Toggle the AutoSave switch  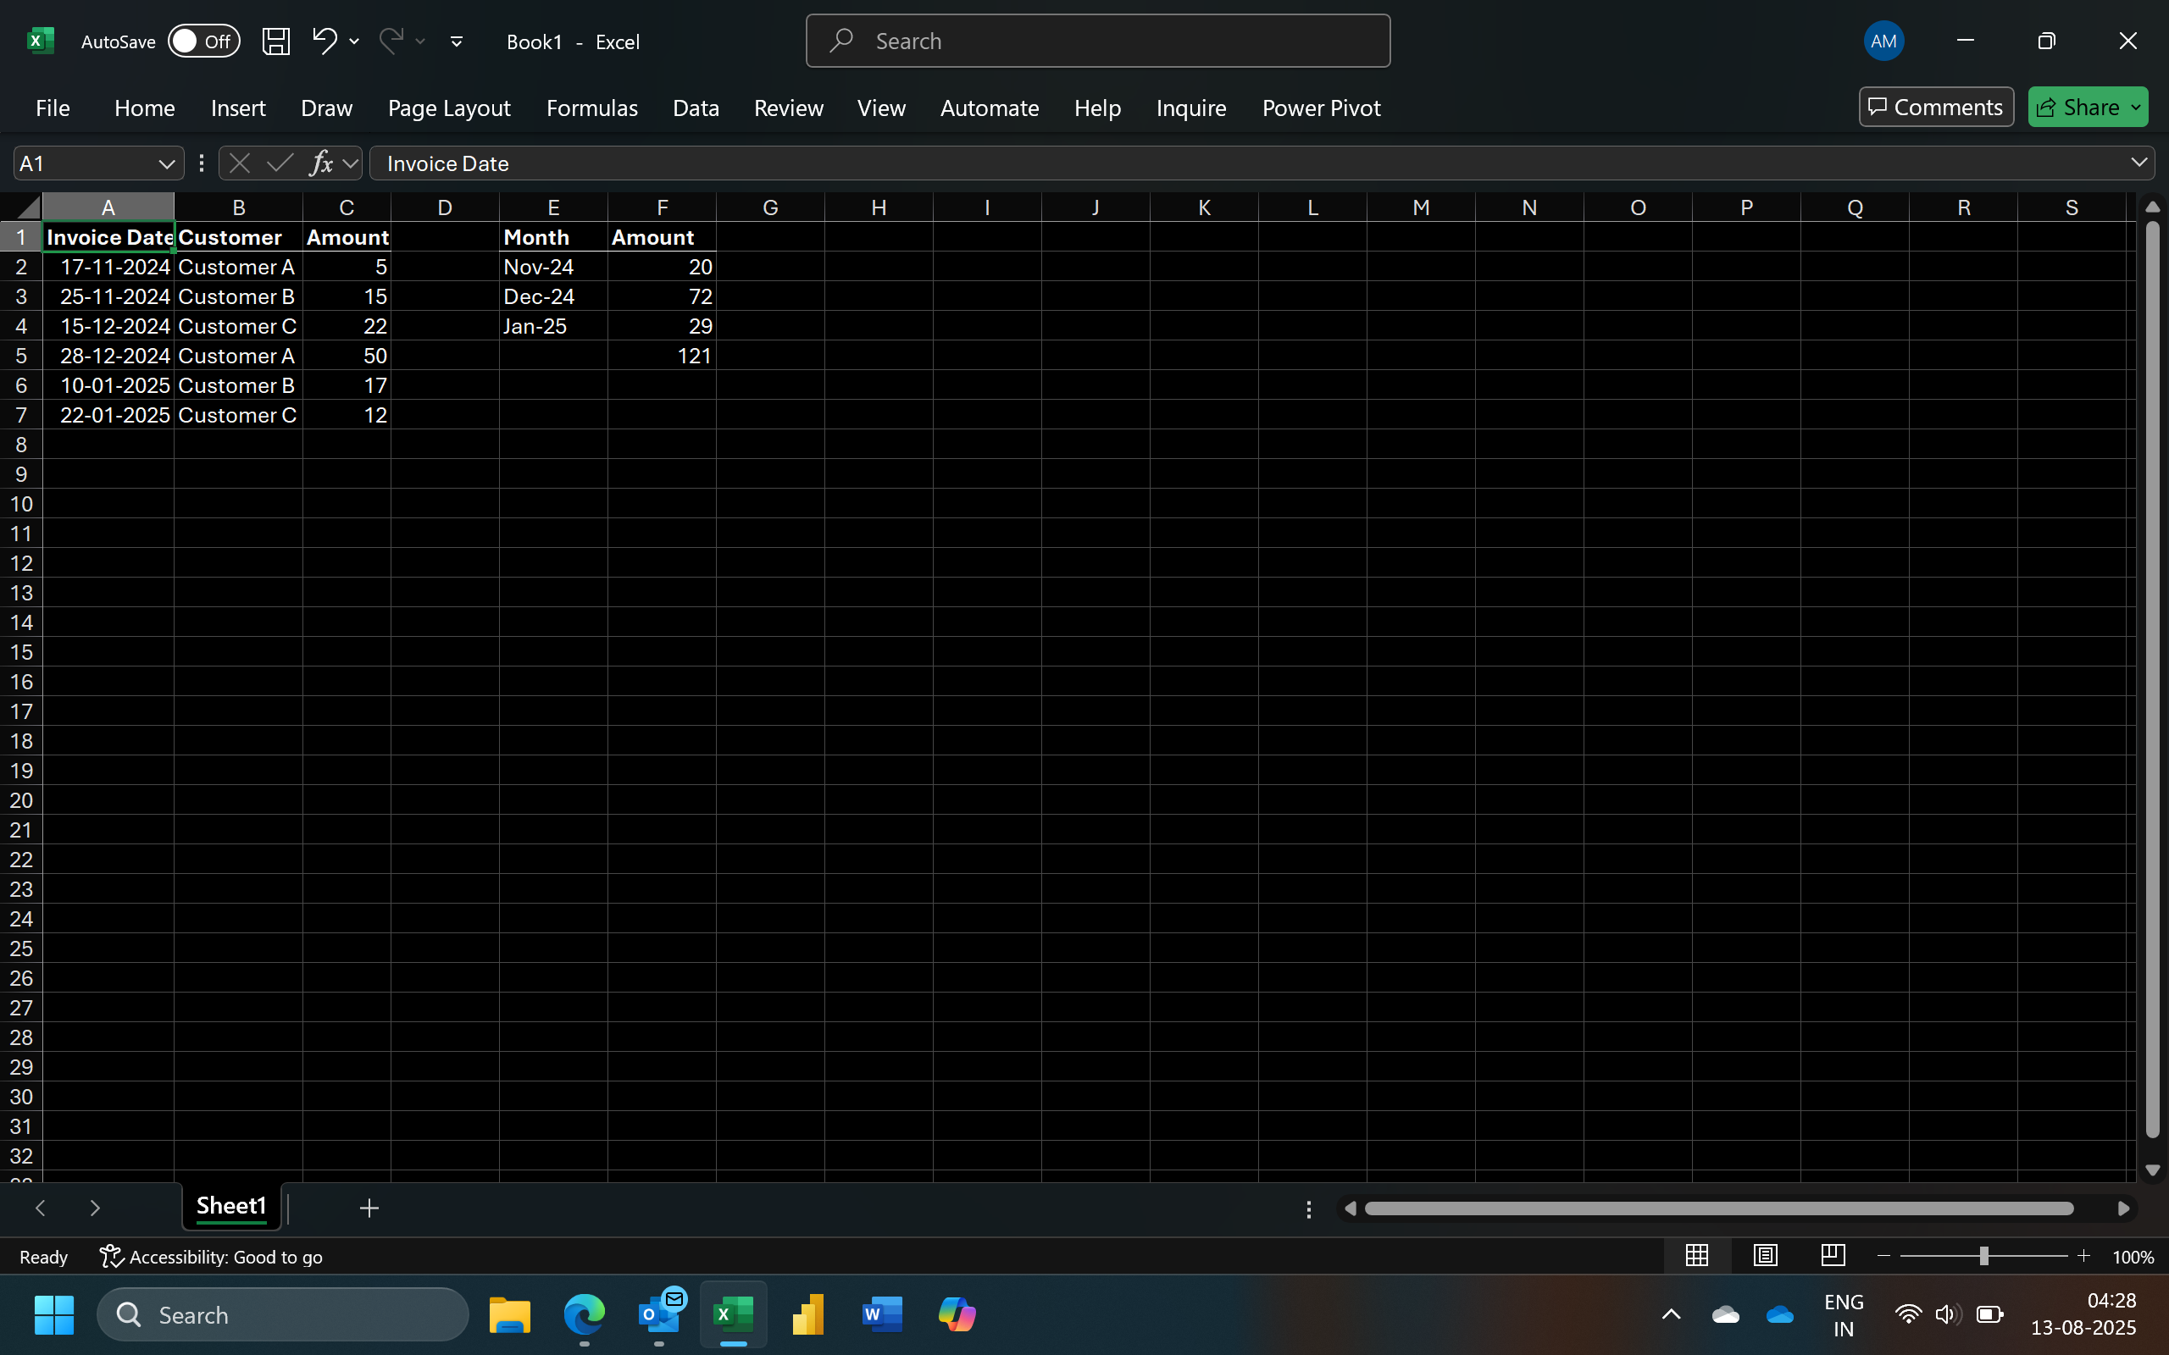204,41
